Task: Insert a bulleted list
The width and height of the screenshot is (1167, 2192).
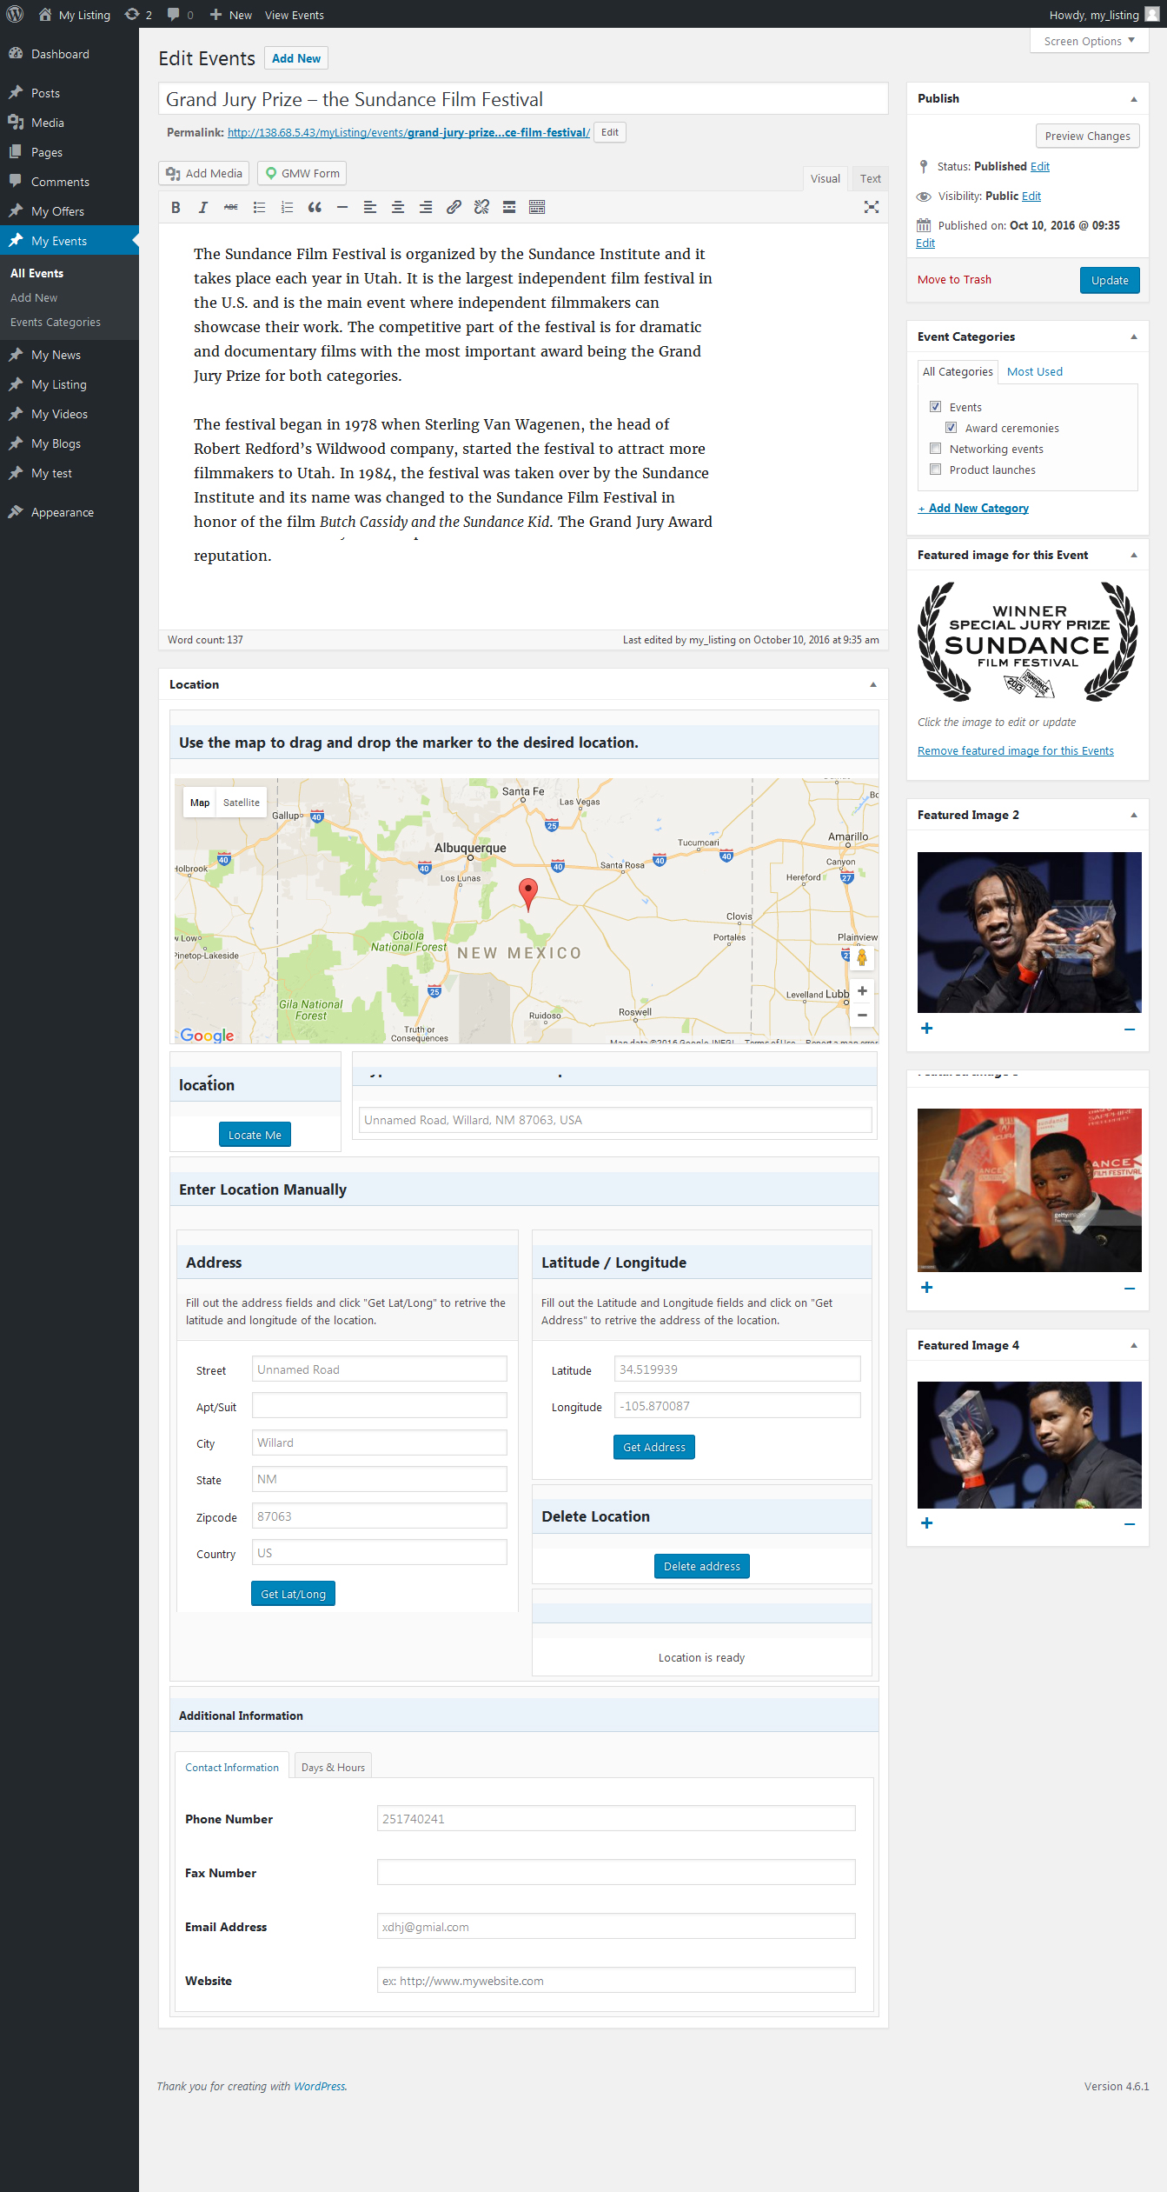Action: click(x=259, y=207)
